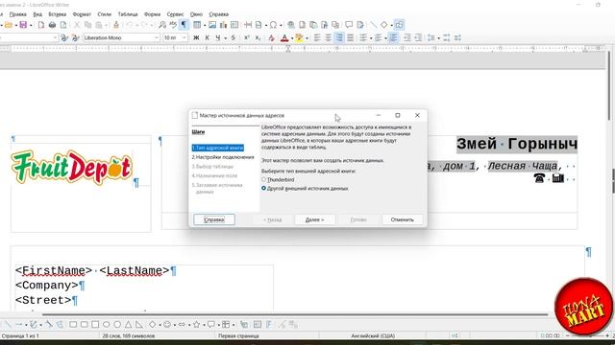Viewport: 615px width, 345px height.
Task: Click 'Первая страница' page style in status bar
Action: click(238, 335)
